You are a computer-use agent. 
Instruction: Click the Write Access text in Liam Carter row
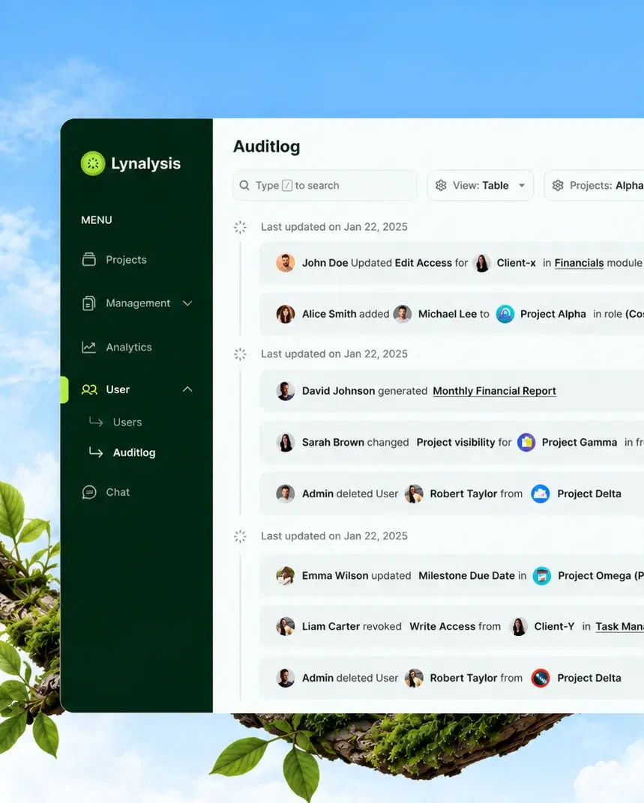(x=442, y=626)
